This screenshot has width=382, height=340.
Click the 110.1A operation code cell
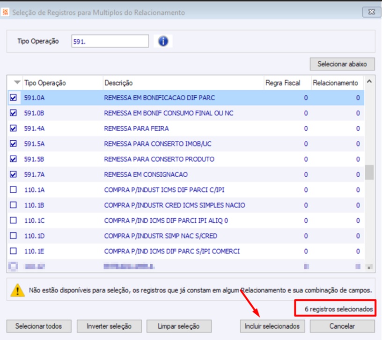click(34, 190)
